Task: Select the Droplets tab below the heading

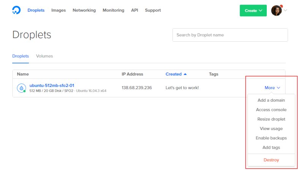Action: [x=21, y=56]
